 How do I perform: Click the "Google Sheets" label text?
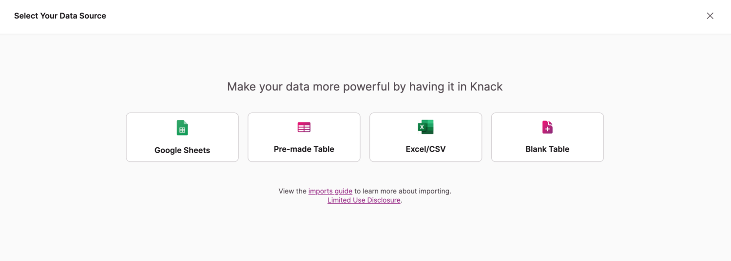pyautogui.click(x=182, y=150)
